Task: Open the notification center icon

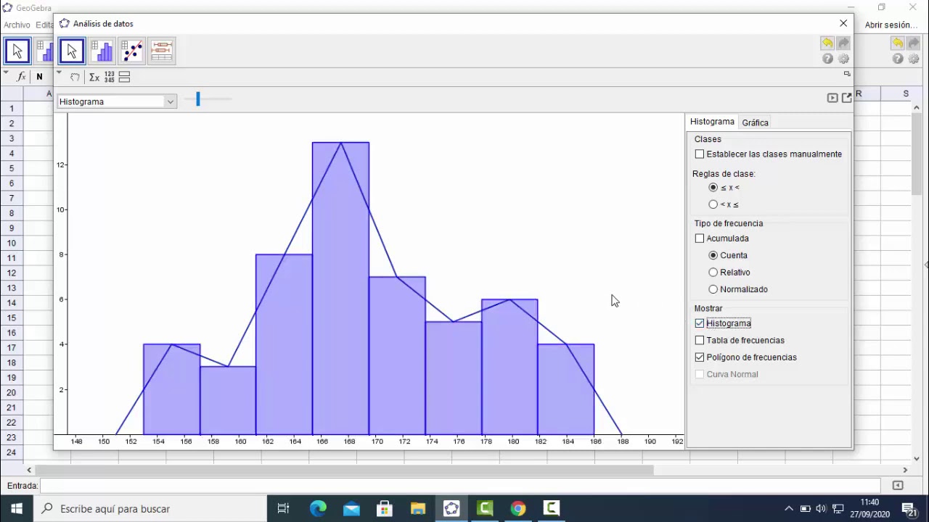Action: (909, 508)
